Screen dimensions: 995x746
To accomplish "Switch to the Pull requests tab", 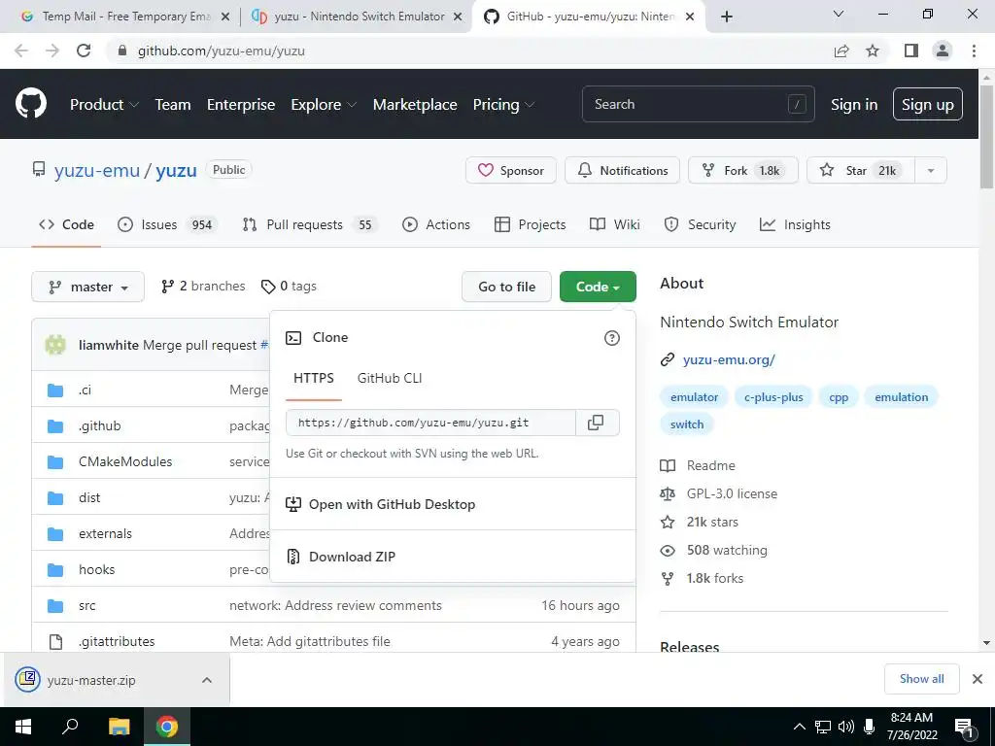I will point(310,224).
